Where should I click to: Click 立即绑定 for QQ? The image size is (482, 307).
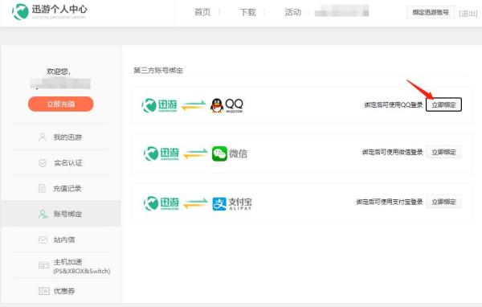click(x=443, y=105)
